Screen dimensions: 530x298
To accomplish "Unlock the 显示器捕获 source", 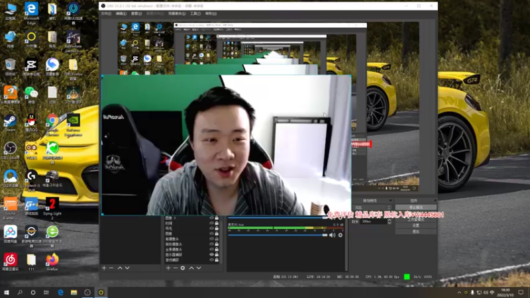I will (x=217, y=255).
